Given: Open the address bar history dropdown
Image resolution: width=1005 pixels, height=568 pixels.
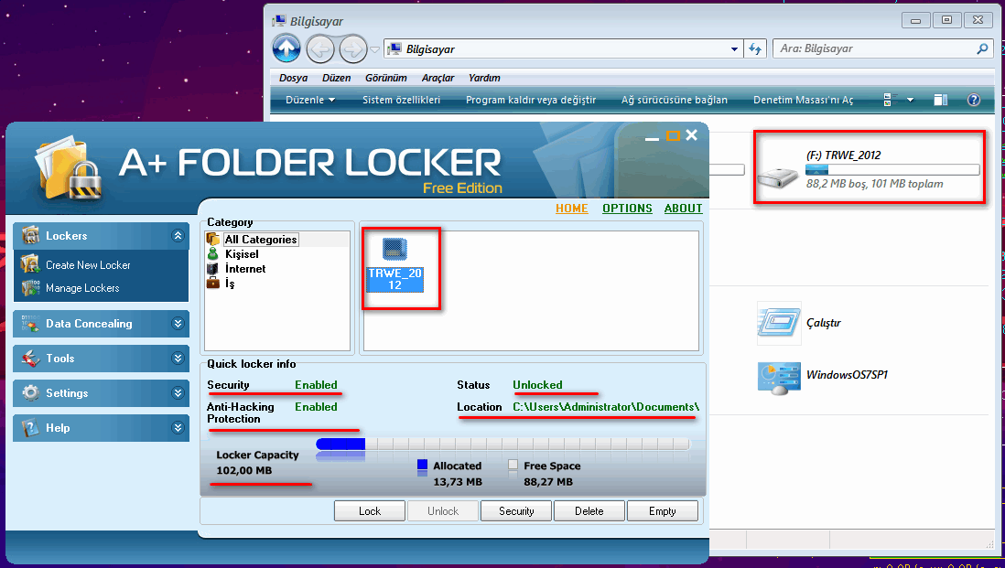Looking at the screenshot, I should [735, 49].
